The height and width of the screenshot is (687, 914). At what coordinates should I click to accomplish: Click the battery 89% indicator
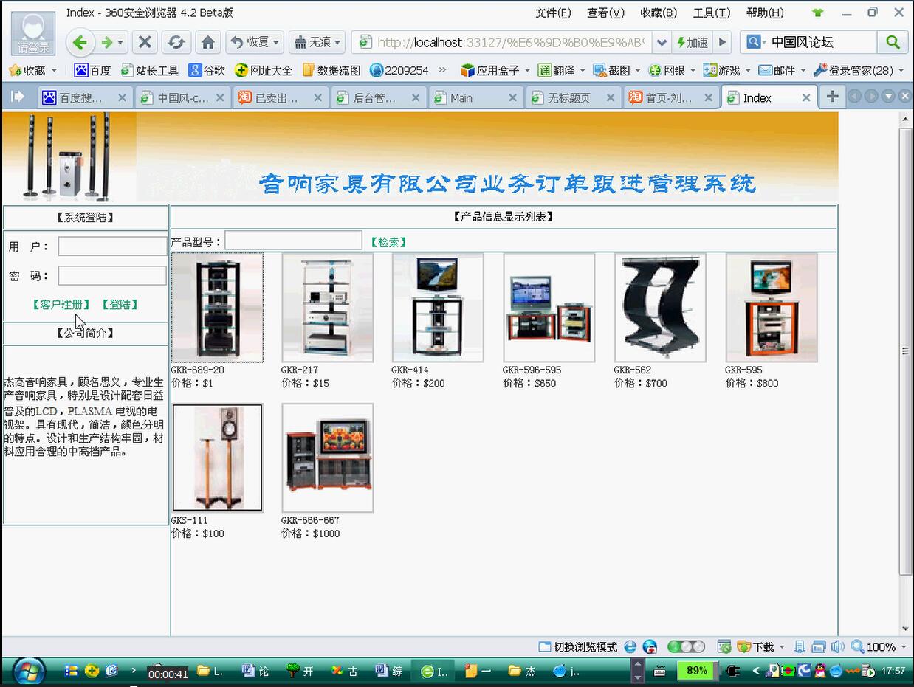click(697, 671)
